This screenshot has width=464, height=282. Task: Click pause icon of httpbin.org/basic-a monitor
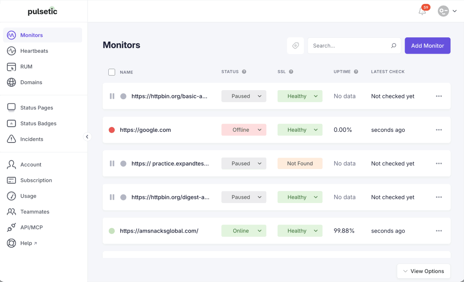tap(112, 96)
